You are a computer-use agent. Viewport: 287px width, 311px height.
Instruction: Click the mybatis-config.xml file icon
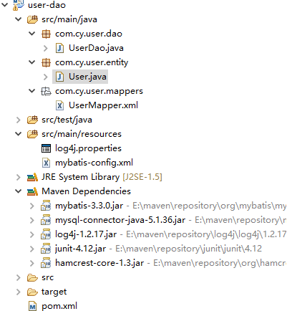46,163
